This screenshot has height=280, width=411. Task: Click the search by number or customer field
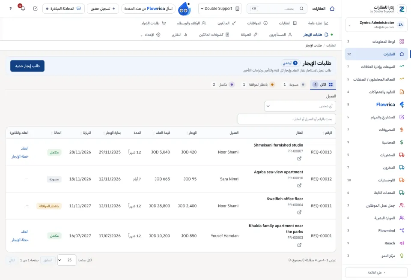coord(287,119)
